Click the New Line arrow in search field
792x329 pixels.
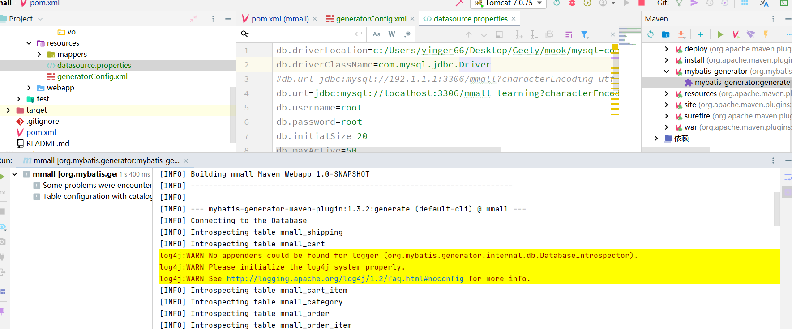point(359,34)
